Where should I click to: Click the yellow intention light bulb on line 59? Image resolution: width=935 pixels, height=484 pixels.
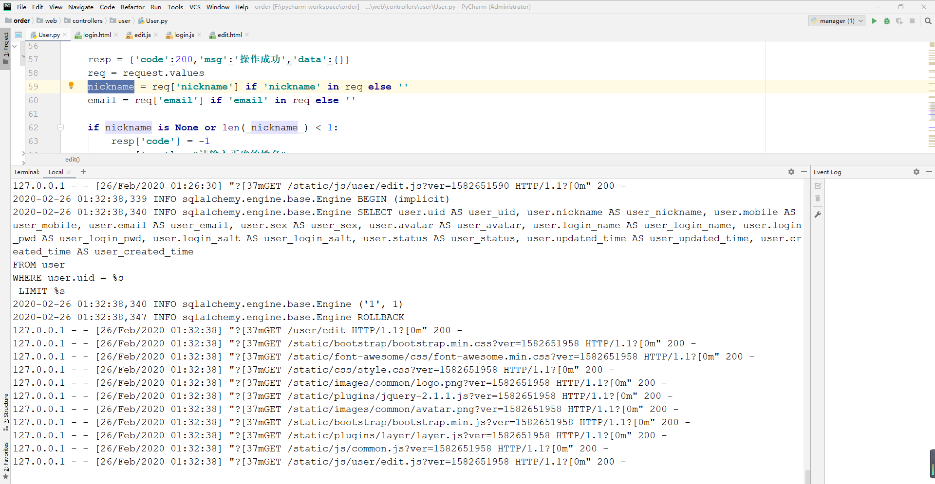click(71, 86)
